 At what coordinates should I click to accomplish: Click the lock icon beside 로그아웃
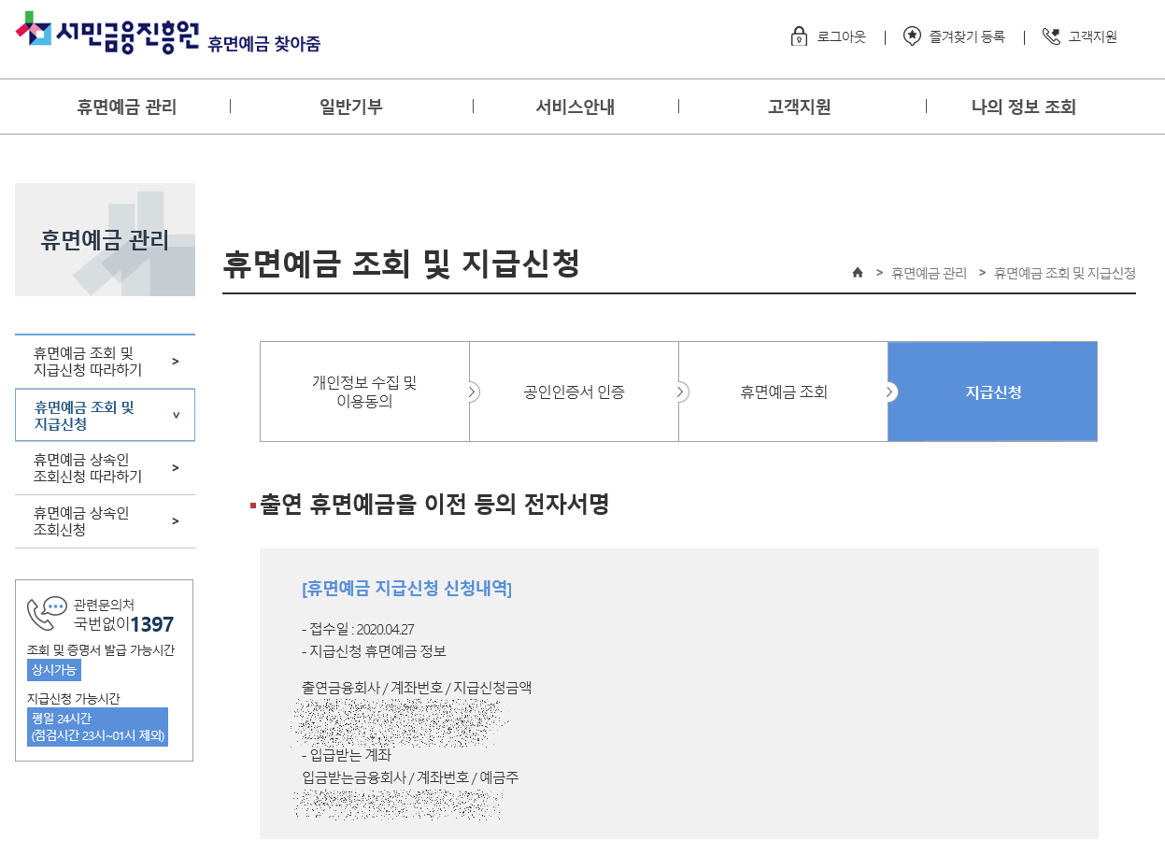coord(797,36)
